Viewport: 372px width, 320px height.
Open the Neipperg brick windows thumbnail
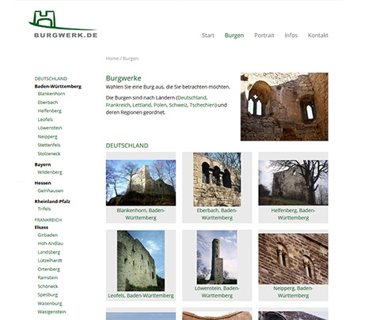point(294,258)
